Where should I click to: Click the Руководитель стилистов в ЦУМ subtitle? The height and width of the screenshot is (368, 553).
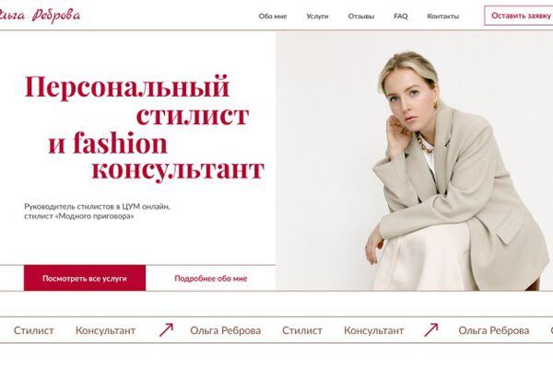[x=97, y=212]
